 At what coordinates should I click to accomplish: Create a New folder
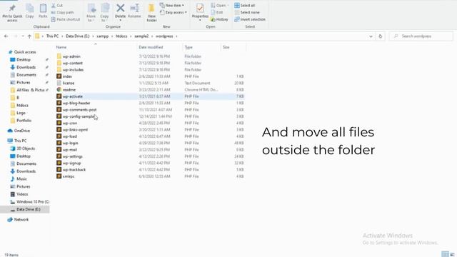point(151,13)
